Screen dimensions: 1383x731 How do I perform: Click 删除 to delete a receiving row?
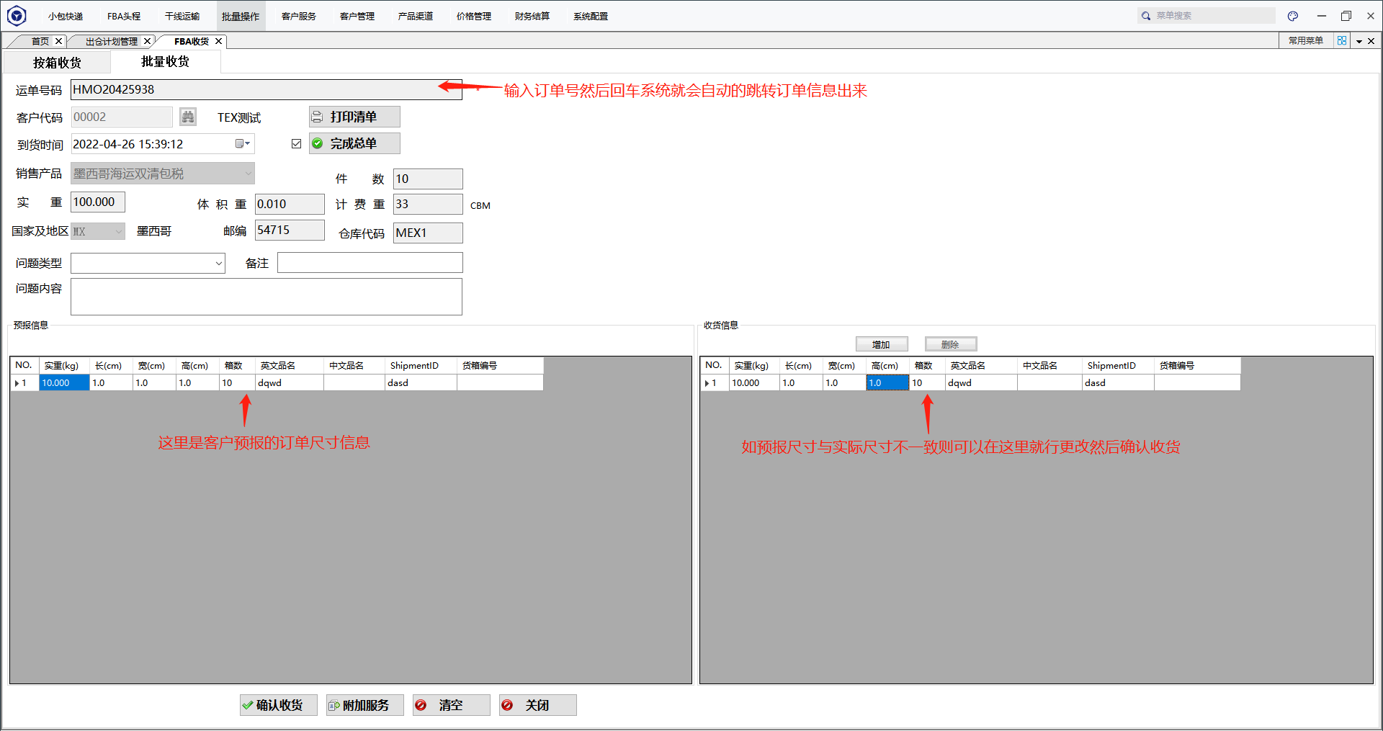coord(951,344)
